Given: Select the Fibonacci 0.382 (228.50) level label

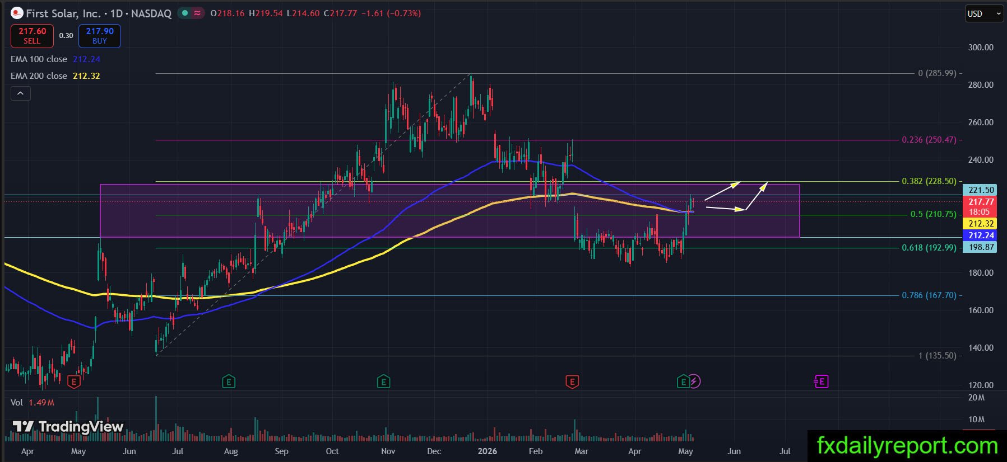Looking at the screenshot, I should click(x=929, y=181).
